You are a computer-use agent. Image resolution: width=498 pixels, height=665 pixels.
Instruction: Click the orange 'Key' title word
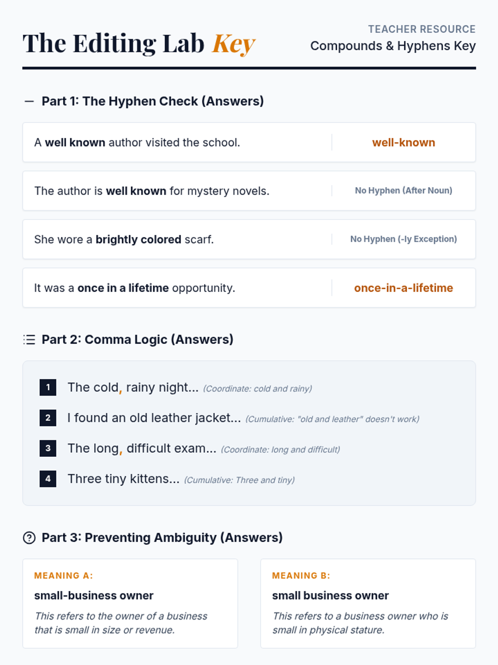[x=234, y=44]
